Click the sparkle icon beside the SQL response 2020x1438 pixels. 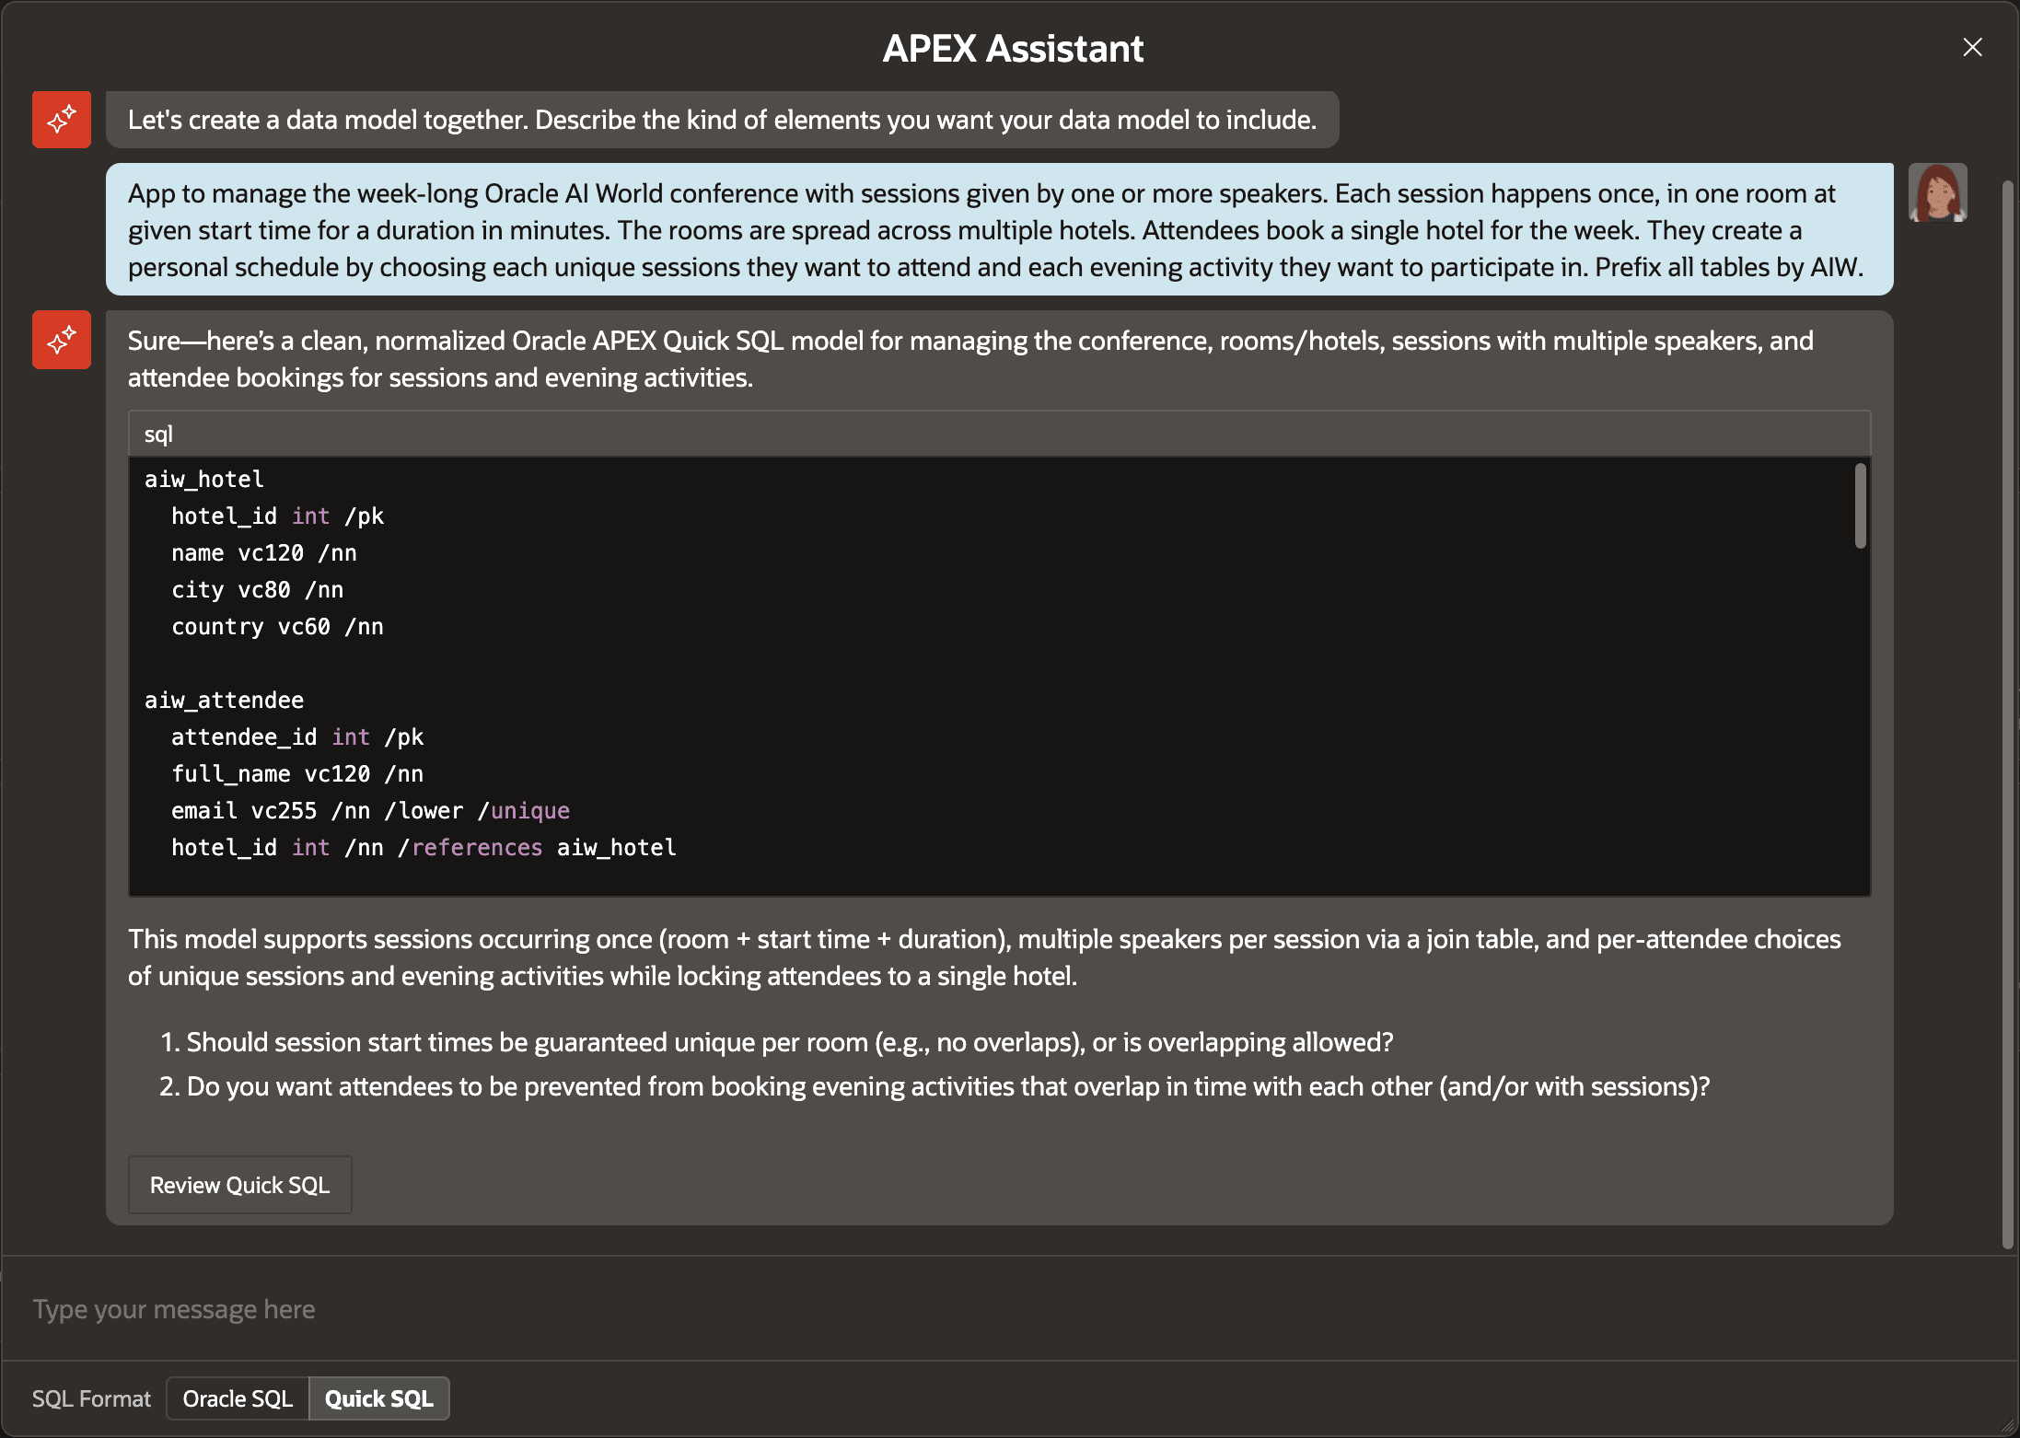[x=62, y=340]
